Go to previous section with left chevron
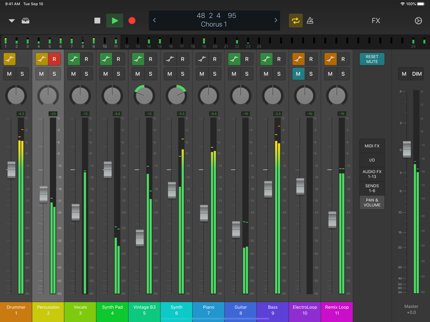430x322 pixels. click(155, 20)
